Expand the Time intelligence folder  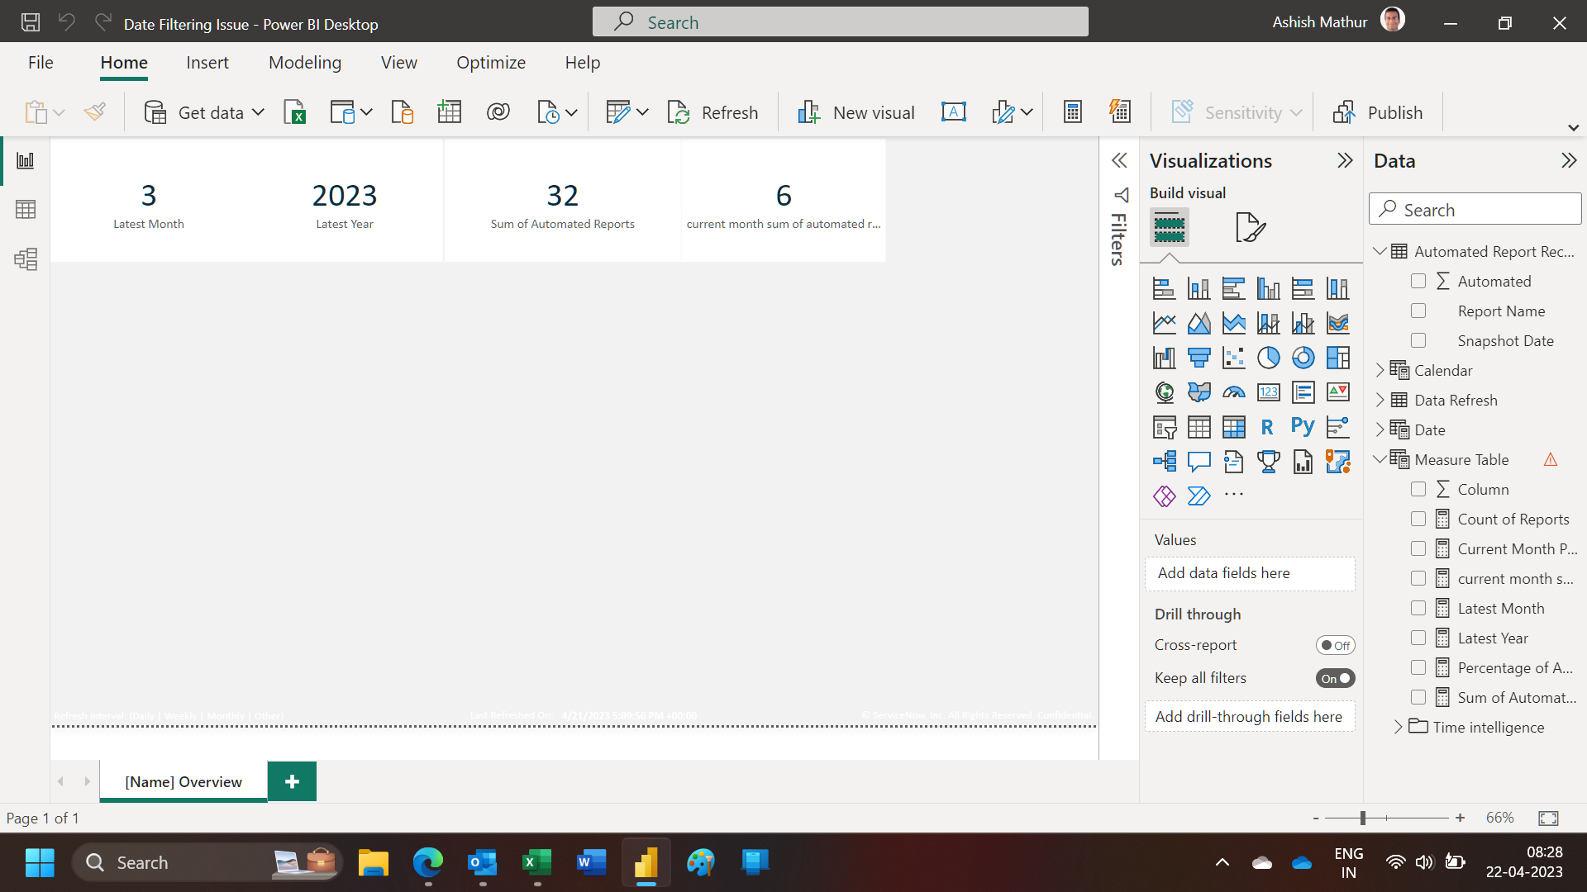[x=1398, y=727]
